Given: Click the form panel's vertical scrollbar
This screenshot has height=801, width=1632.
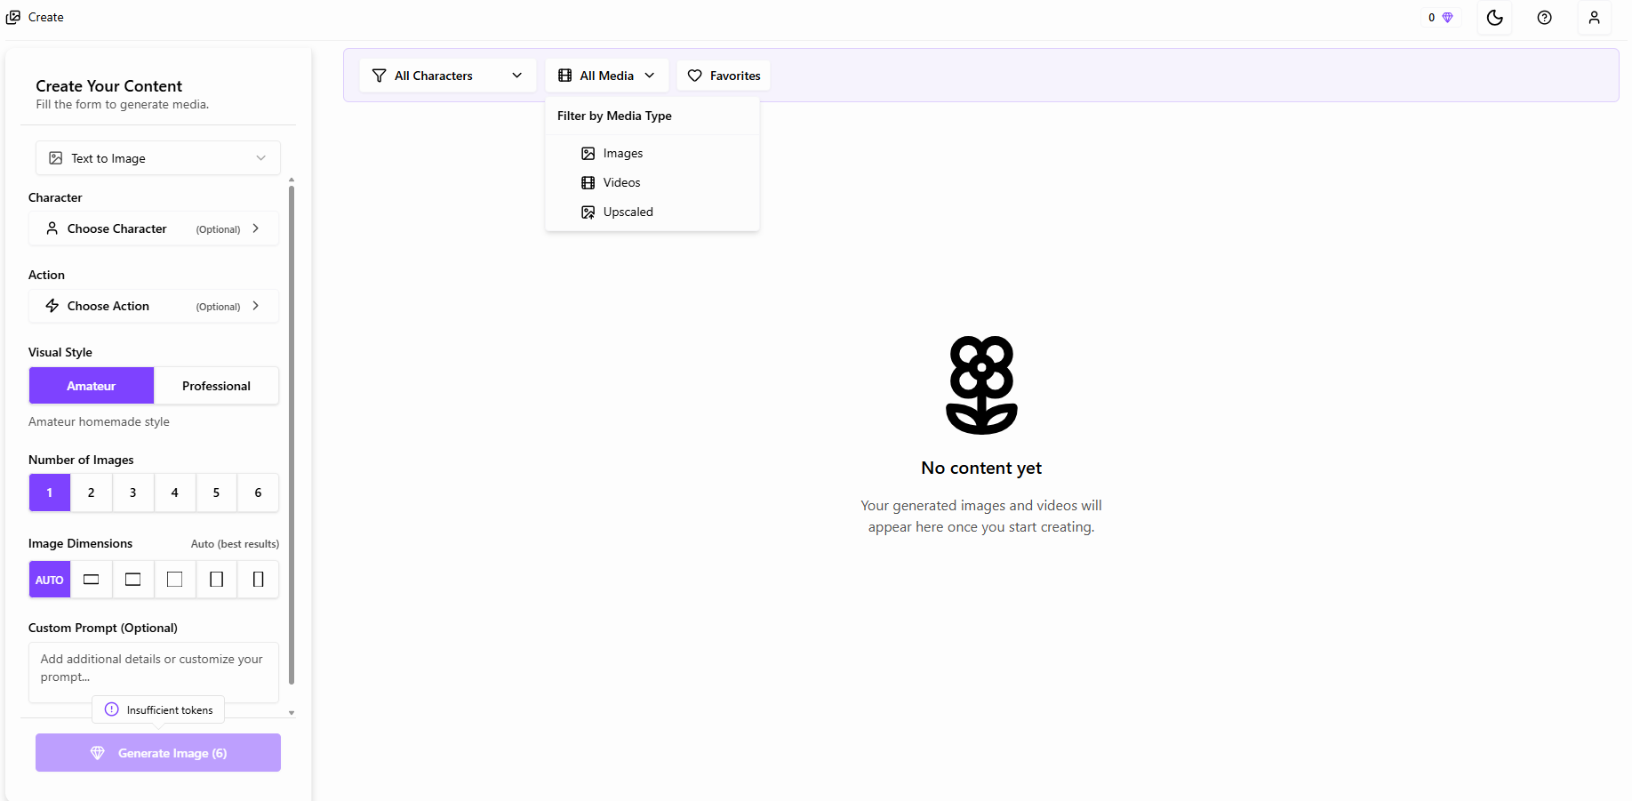Looking at the screenshot, I should pos(292,436).
